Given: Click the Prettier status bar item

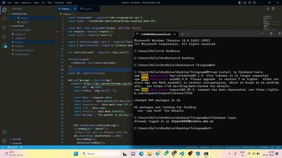Looking at the screenshot, I should (x=263, y=147).
